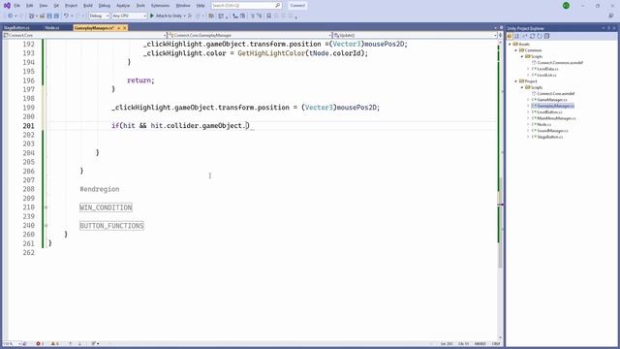Switch to the StageButton.cs tab

coord(16,28)
